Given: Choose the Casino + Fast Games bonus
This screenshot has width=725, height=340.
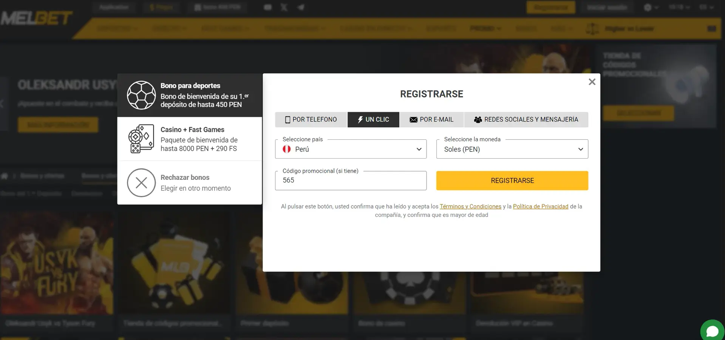Looking at the screenshot, I should point(190,139).
